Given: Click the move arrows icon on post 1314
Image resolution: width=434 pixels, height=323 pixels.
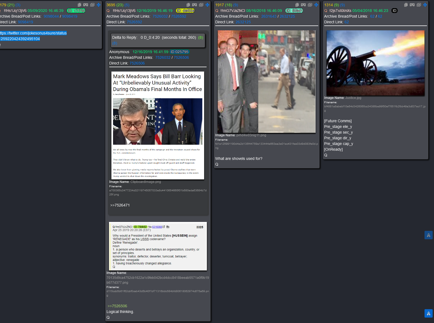Looking at the screenshot, I should [425, 5].
